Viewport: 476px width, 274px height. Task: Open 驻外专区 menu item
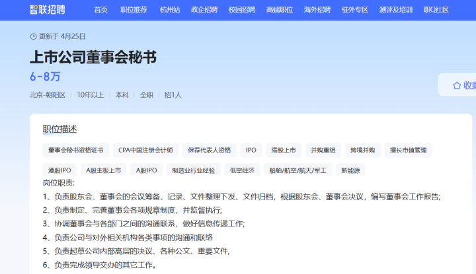[355, 10]
